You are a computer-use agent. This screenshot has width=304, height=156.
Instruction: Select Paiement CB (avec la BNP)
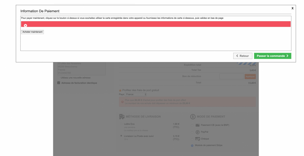pyautogui.click(x=192, y=125)
